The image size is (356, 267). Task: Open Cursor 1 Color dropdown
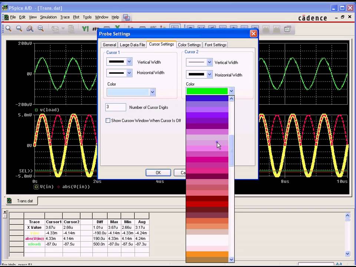click(152, 92)
